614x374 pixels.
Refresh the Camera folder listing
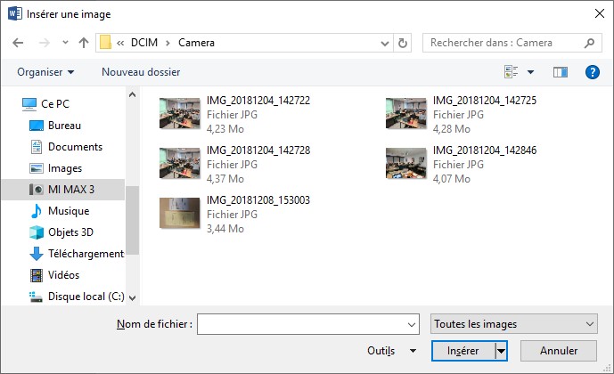tap(404, 43)
